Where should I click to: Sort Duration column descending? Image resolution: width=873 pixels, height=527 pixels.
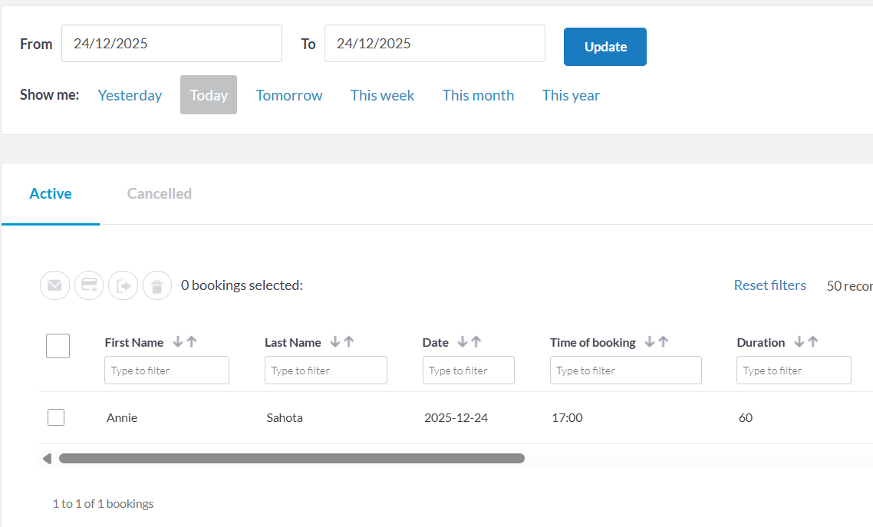[x=799, y=342]
